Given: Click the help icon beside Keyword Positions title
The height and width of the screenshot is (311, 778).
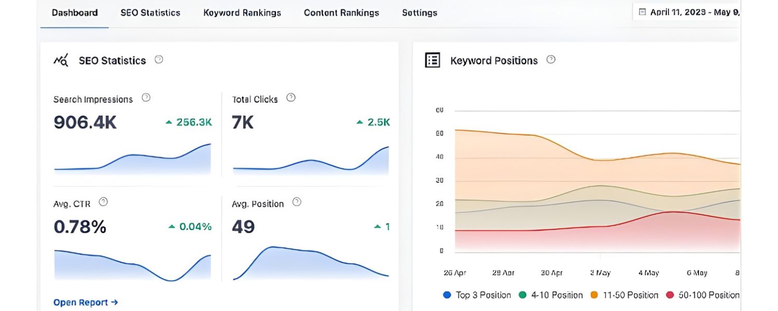Looking at the screenshot, I should (550, 60).
